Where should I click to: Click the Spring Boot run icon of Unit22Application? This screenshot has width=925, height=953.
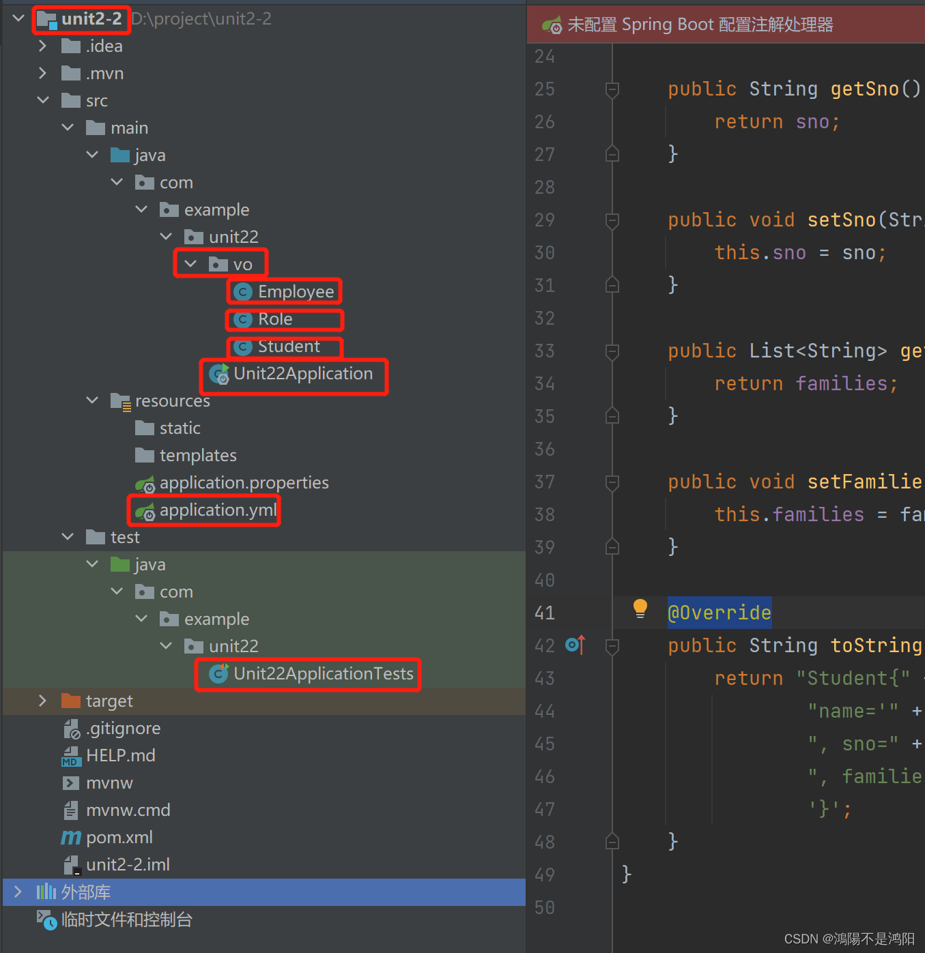pos(218,374)
